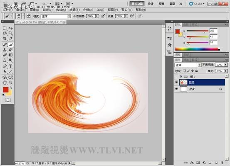Select the Path Selection arrow tool
Image resolution: width=230 pixels, height=166 pixels.
pyautogui.click(x=5, y=71)
